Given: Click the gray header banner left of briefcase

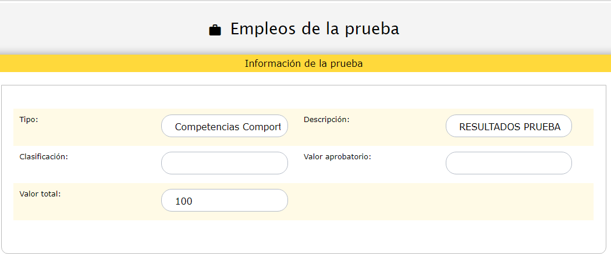Looking at the screenshot, I should click(105, 29).
